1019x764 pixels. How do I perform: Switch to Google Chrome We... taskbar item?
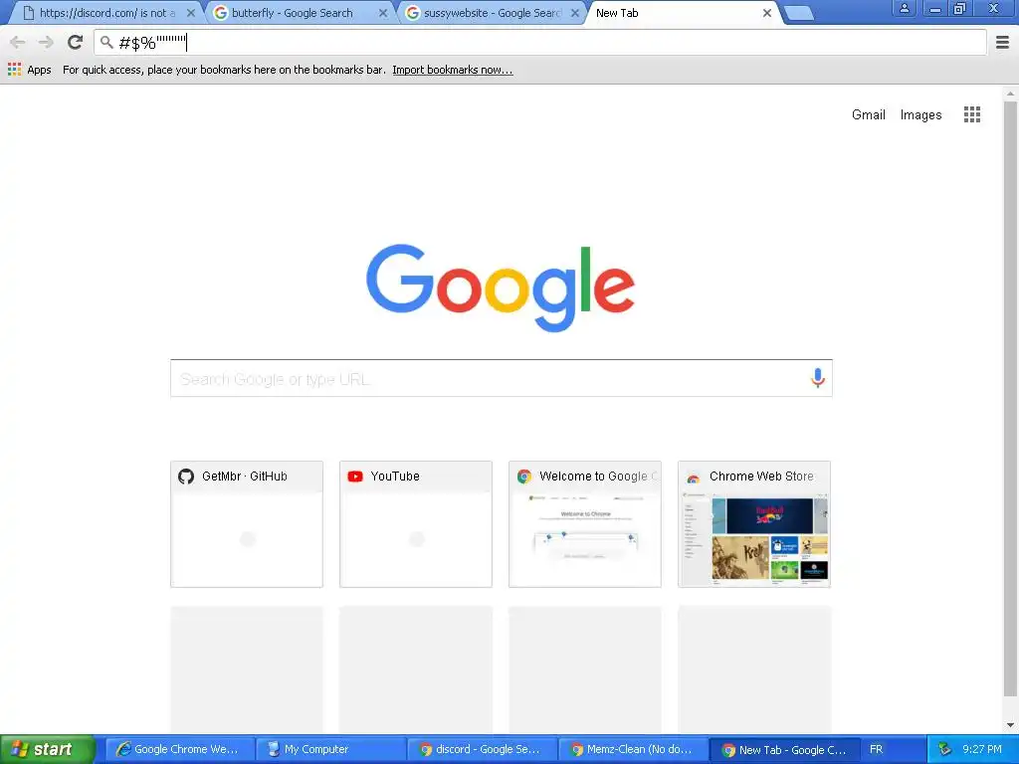[x=180, y=749]
